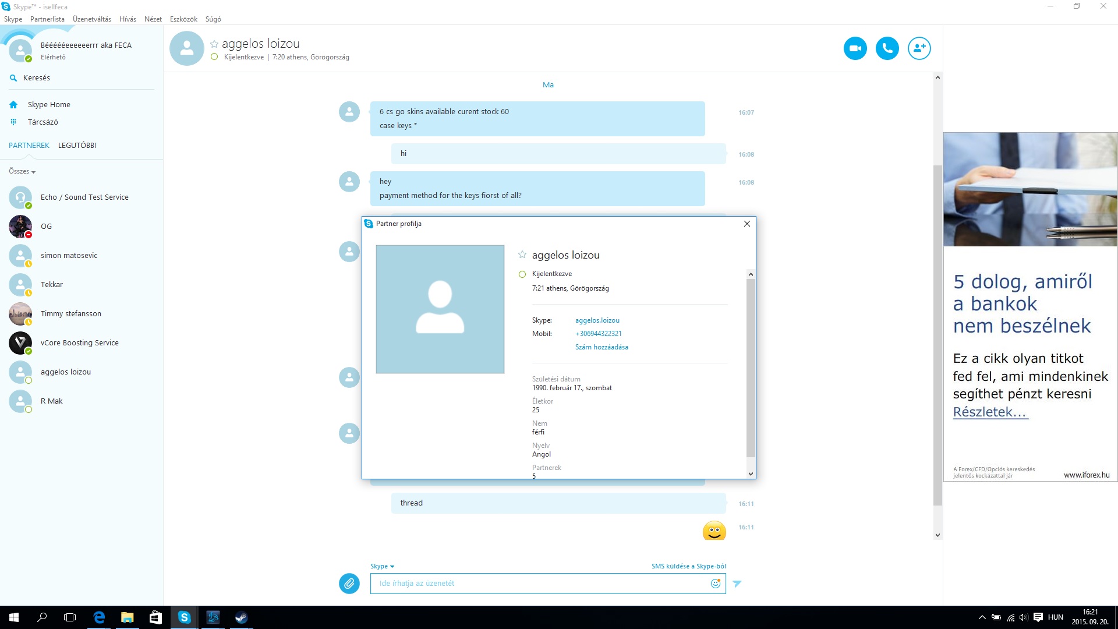Click the send message arrow icon

pyautogui.click(x=737, y=584)
